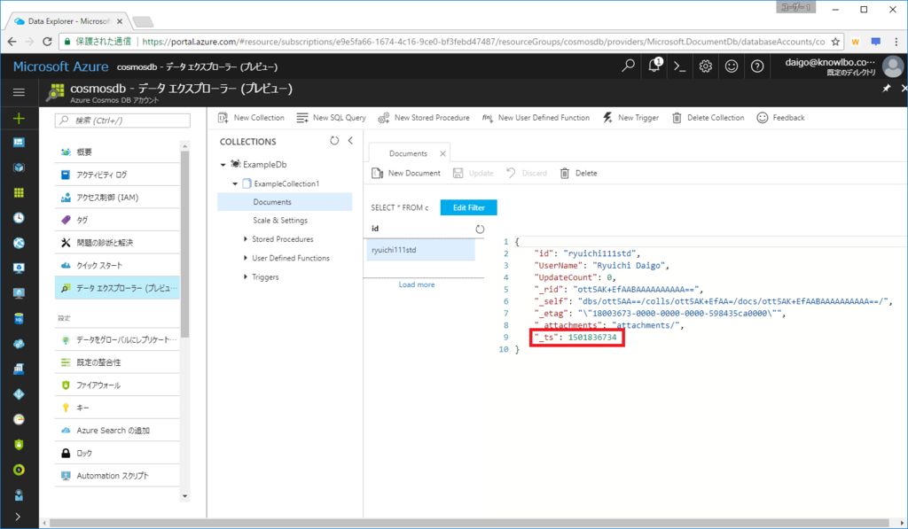Open the clock recent icon in sidebar

[x=20, y=218]
